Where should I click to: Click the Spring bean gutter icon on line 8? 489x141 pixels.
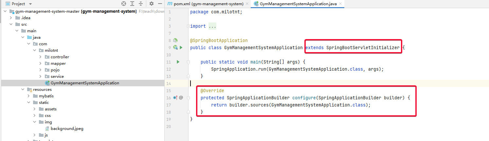click(x=175, y=41)
